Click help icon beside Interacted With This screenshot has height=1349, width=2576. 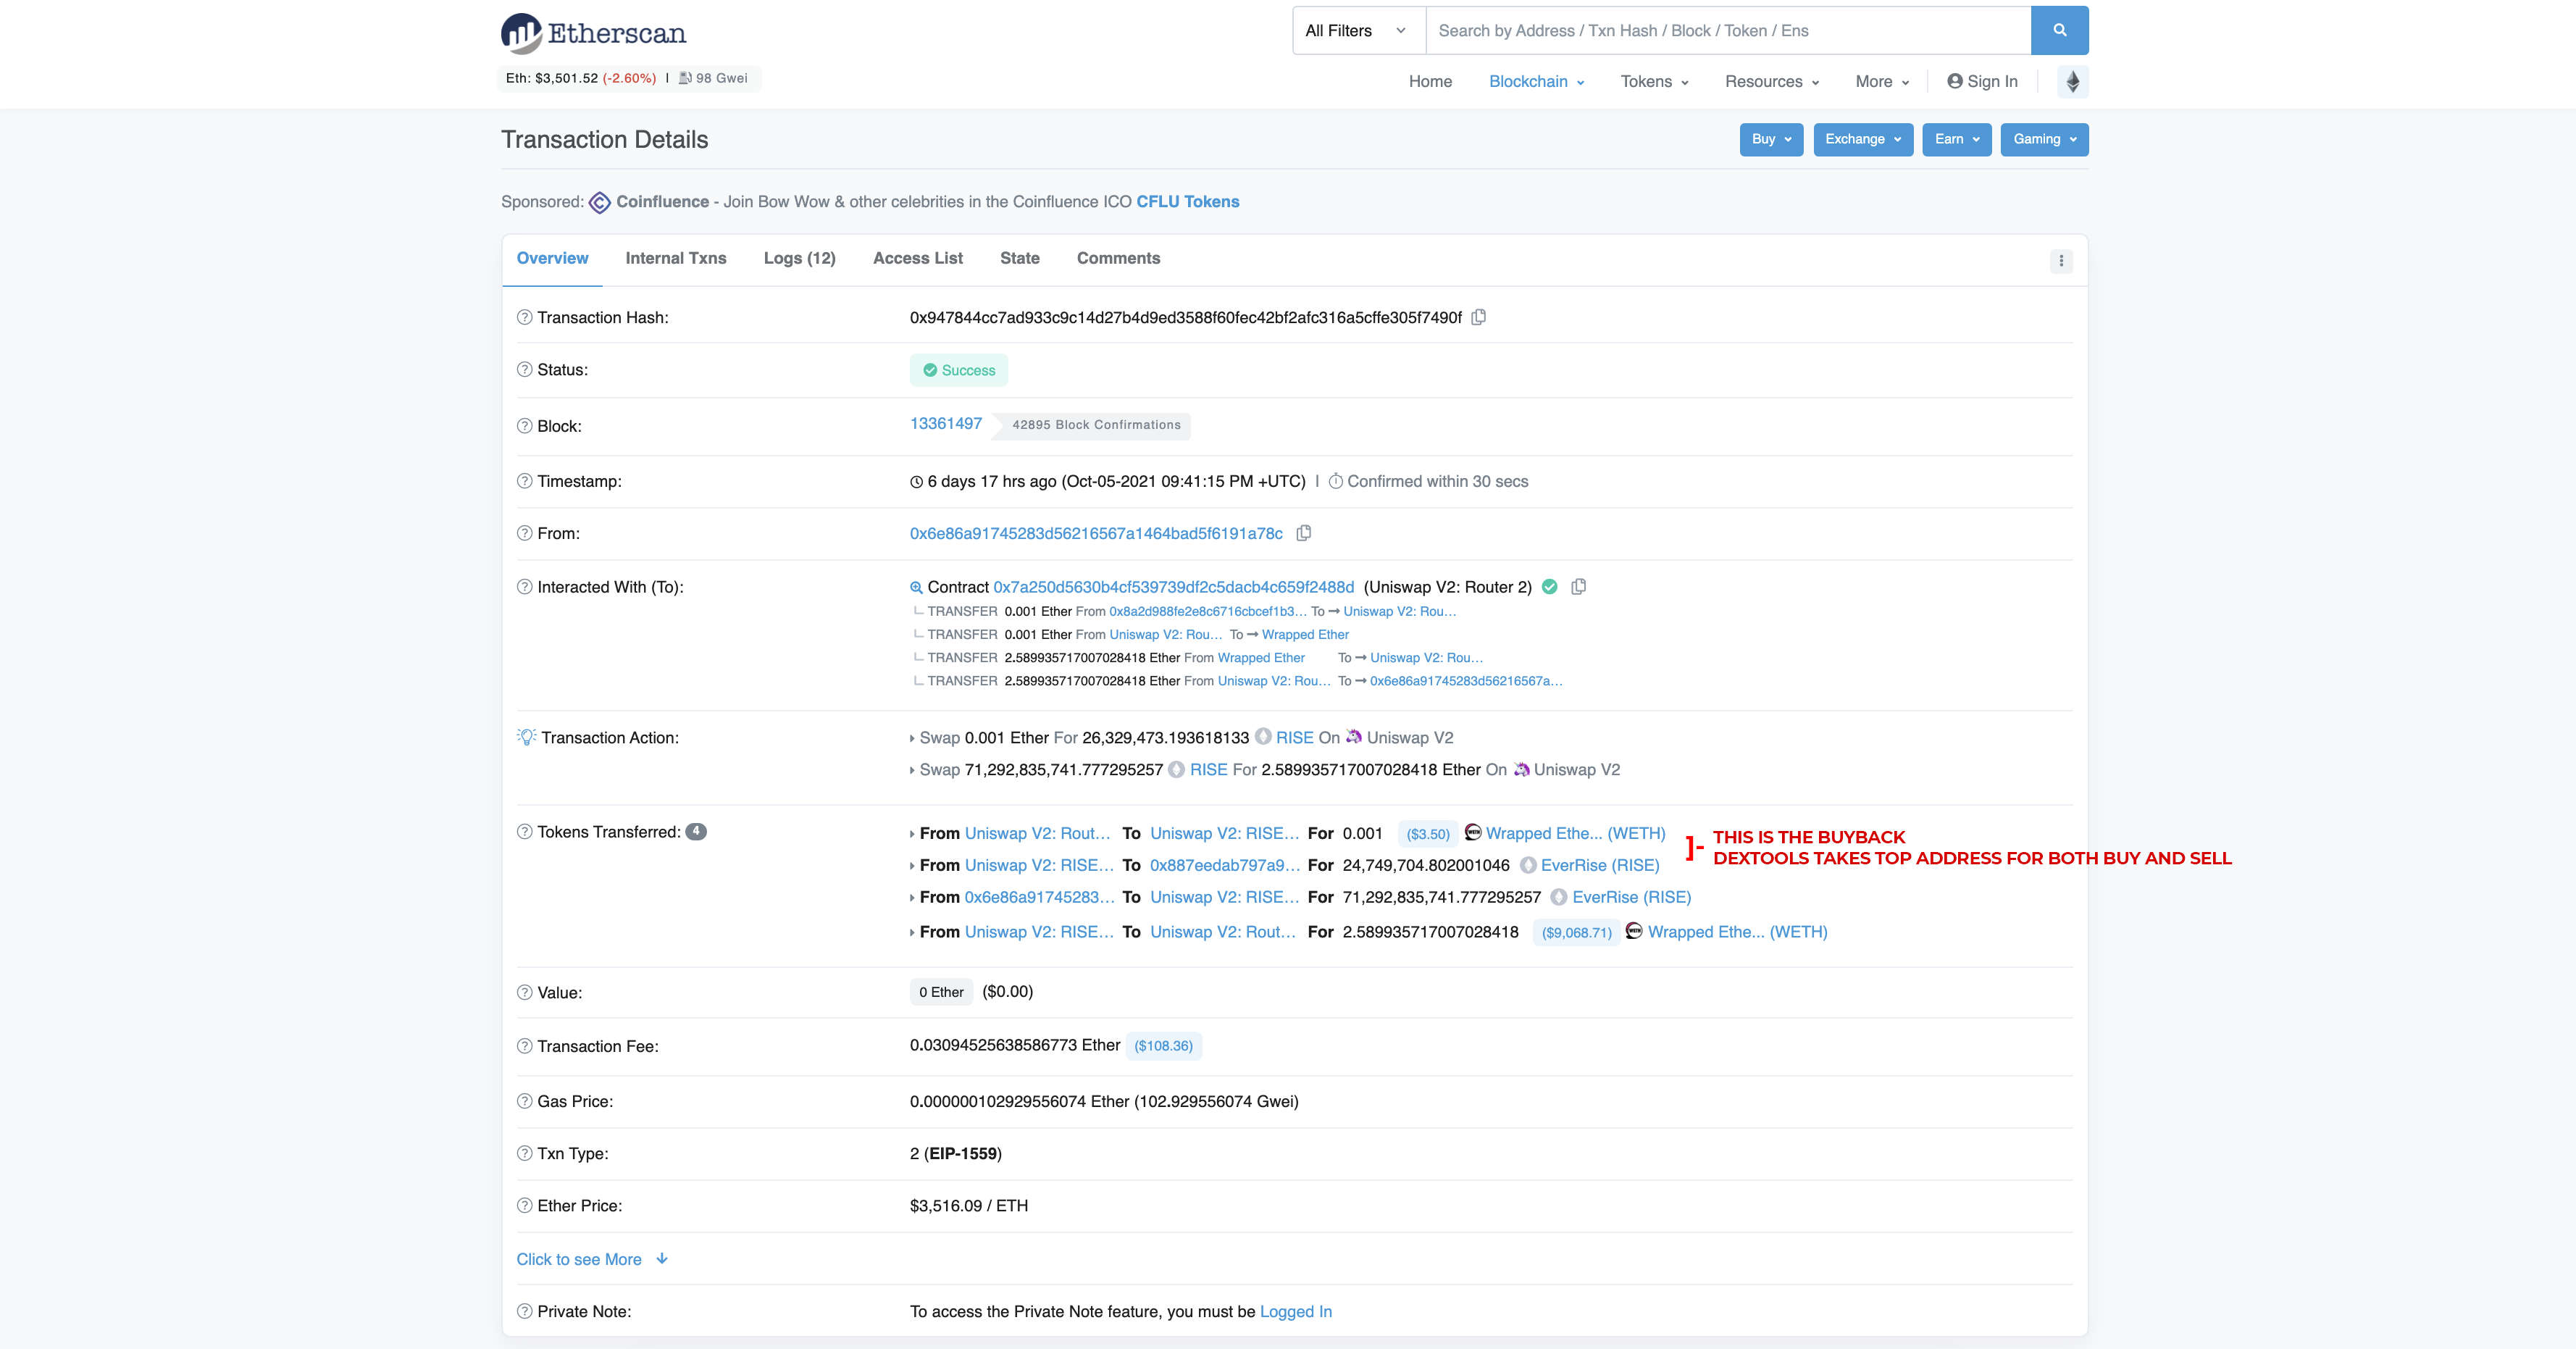click(x=524, y=587)
